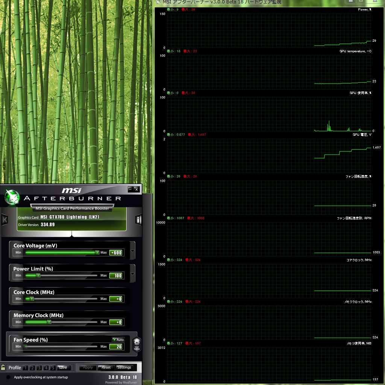Click the 'Core Voltage (mV)' label
The width and height of the screenshot is (385, 385).
click(35, 246)
